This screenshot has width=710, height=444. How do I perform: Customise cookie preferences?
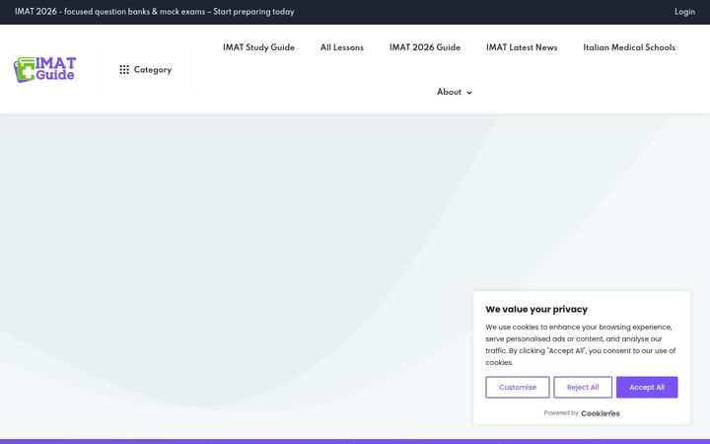(x=518, y=388)
